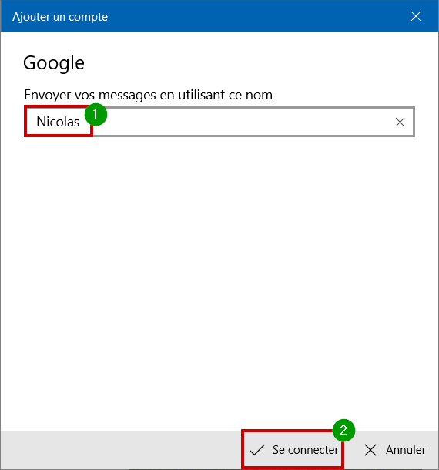439x470 pixels.
Task: Cancel the dialog with Annuler
Action: click(395, 450)
